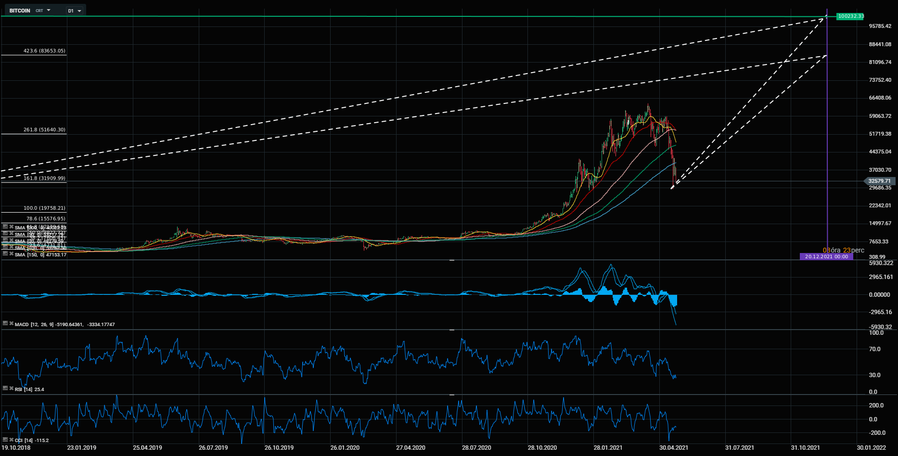Remove the MACD indicator with its X icon
The image size is (898, 456).
[11, 324]
